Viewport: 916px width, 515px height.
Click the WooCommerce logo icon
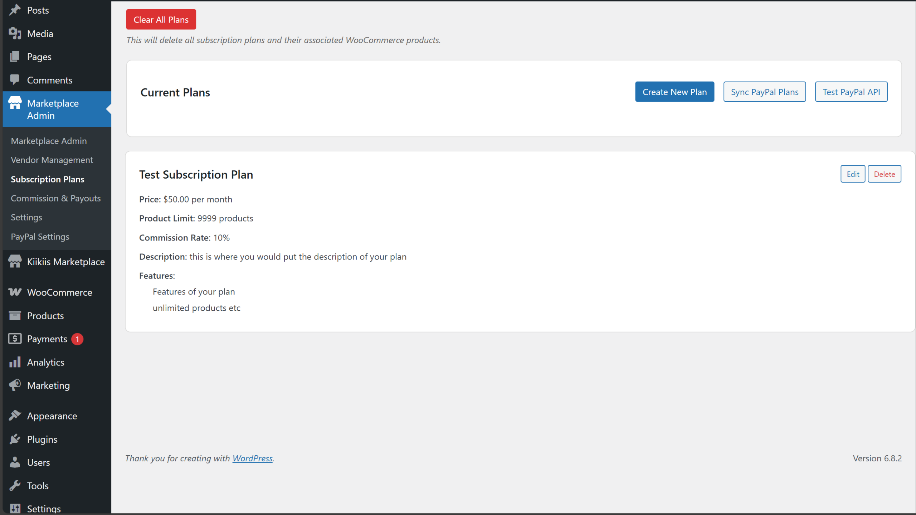pos(15,292)
